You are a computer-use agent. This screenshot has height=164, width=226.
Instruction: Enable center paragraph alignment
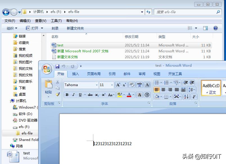(163, 90)
